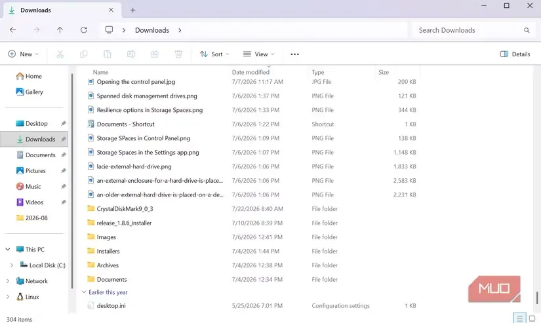Image resolution: width=541 pixels, height=323 pixels.
Task: Open the New dropdown menu
Action: [24, 54]
